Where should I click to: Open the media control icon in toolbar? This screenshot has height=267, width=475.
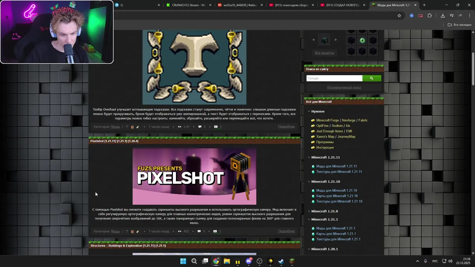coord(452,16)
